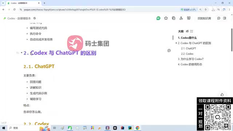Open Task View on the taskbar
Viewport: 233px width, 131px height.
pyautogui.click(x=55, y=128)
